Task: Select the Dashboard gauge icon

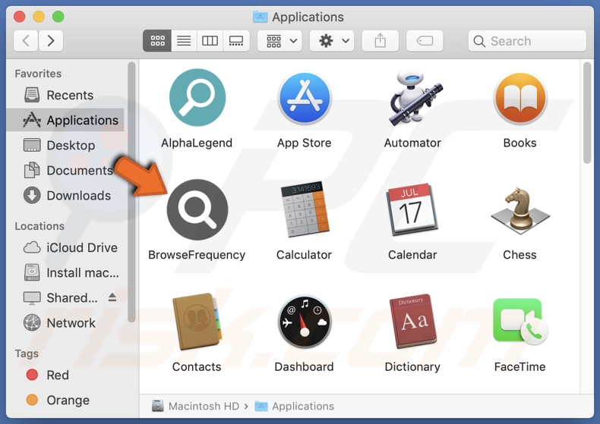Action: pos(305,322)
